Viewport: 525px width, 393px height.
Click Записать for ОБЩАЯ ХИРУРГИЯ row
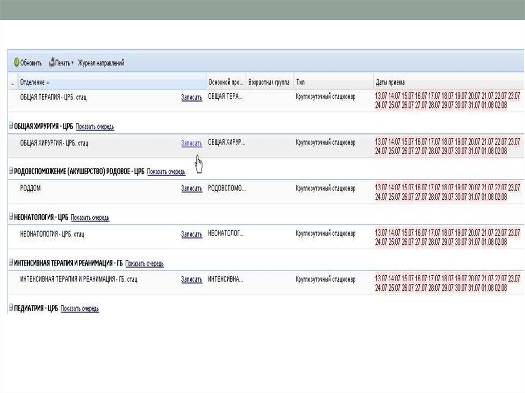click(x=191, y=143)
